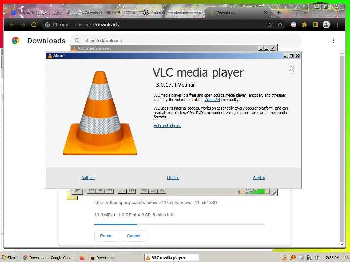Click the en_windows_11_x64.ISO download URL
Screen dimensions: 350x262
click(x=156, y=202)
